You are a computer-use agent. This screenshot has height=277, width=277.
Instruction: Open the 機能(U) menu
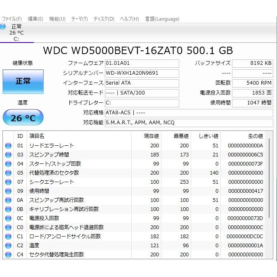[x=57, y=19]
